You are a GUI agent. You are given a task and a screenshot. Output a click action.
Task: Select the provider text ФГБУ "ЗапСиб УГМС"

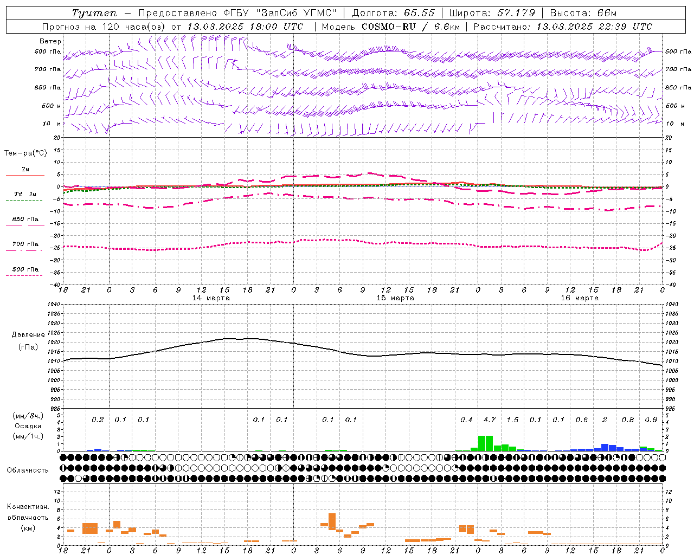coord(280,13)
